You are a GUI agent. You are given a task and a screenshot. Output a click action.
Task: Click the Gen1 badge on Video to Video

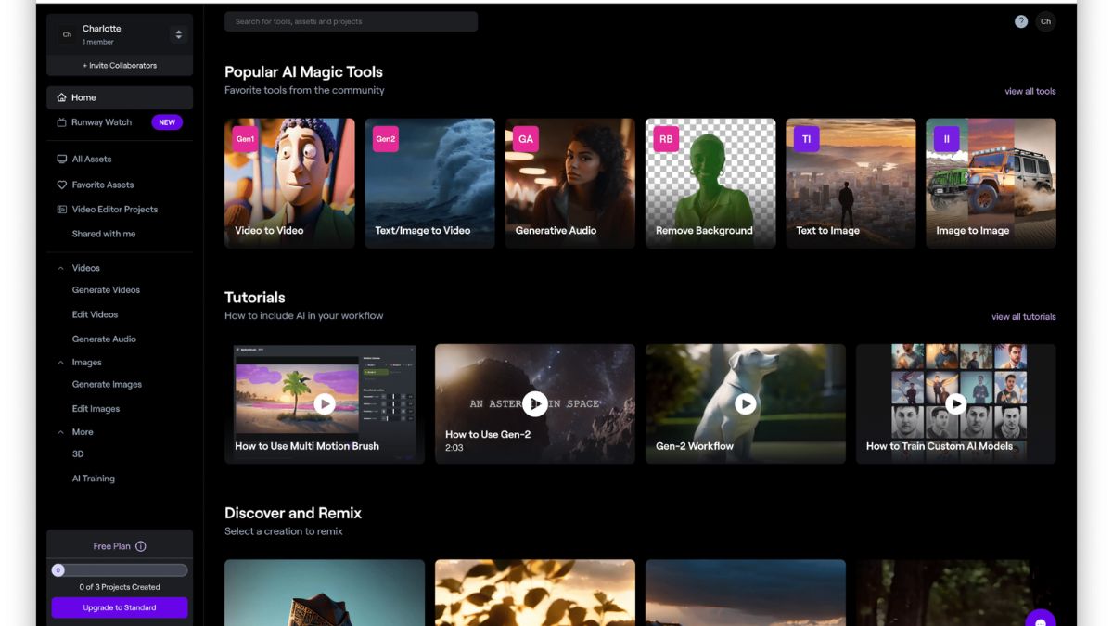[245, 139]
